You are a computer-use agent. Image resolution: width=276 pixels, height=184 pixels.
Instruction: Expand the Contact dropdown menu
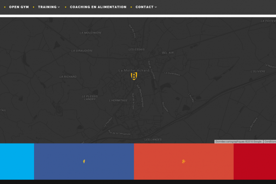click(146, 7)
